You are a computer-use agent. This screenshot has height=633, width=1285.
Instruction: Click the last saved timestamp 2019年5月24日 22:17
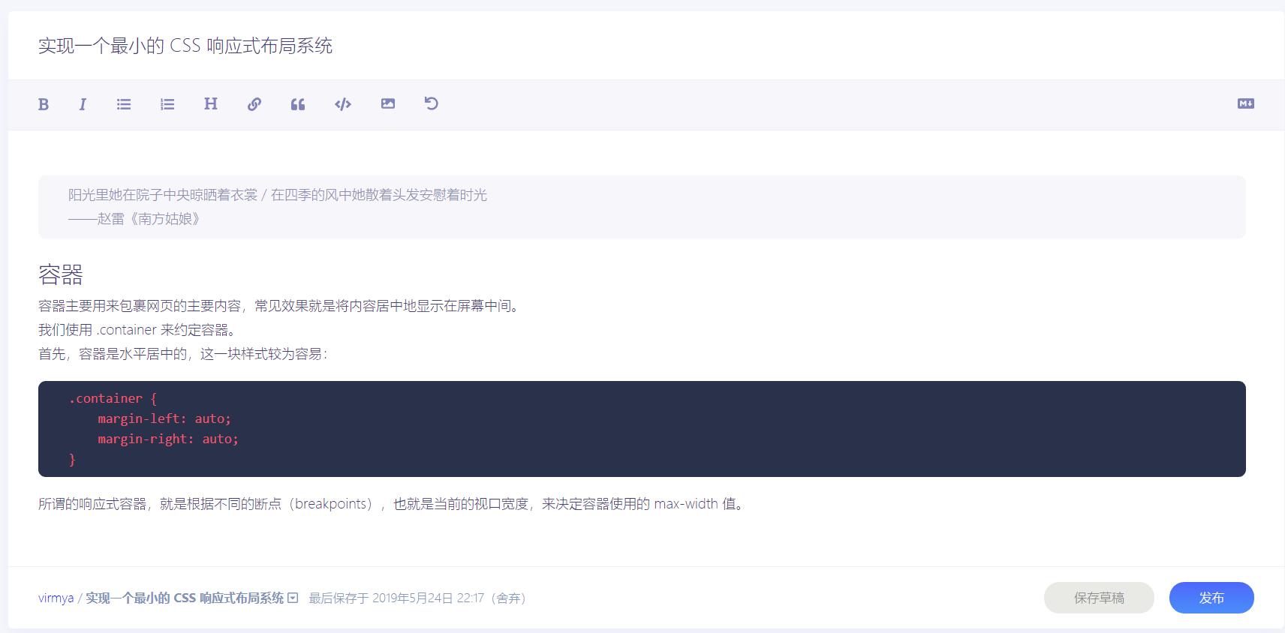click(428, 598)
